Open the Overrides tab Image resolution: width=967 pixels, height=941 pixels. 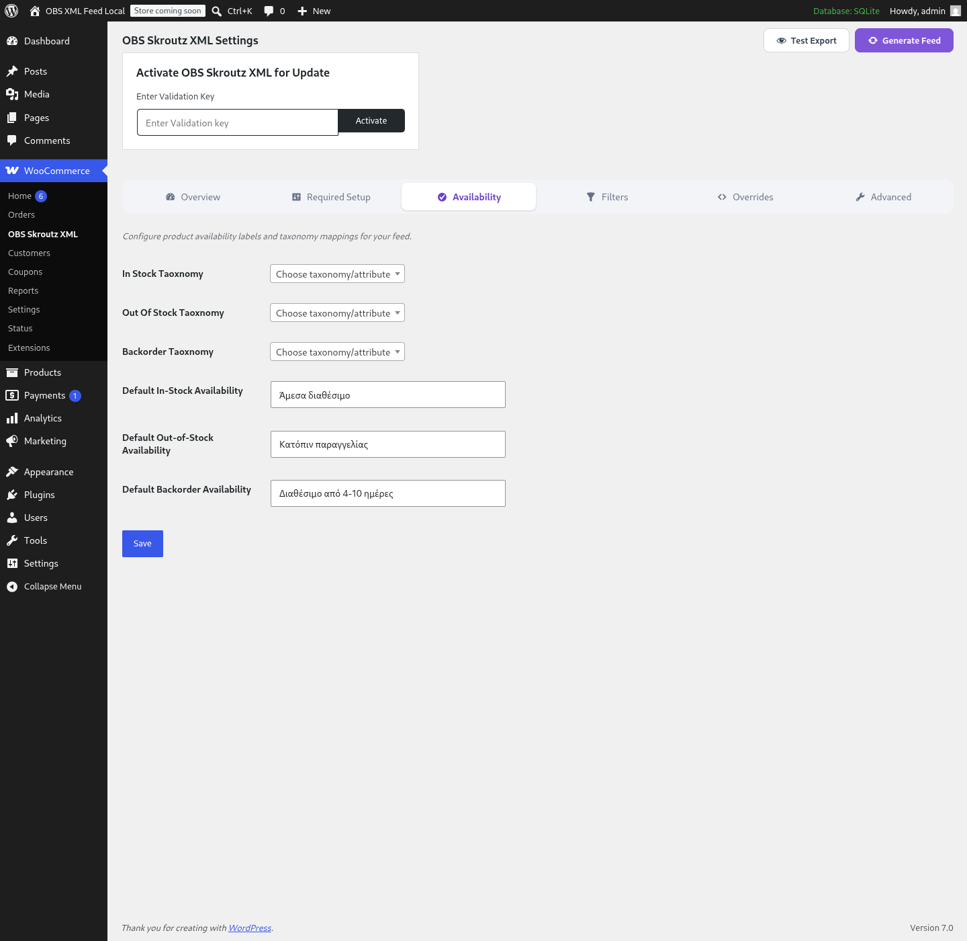[x=745, y=197]
